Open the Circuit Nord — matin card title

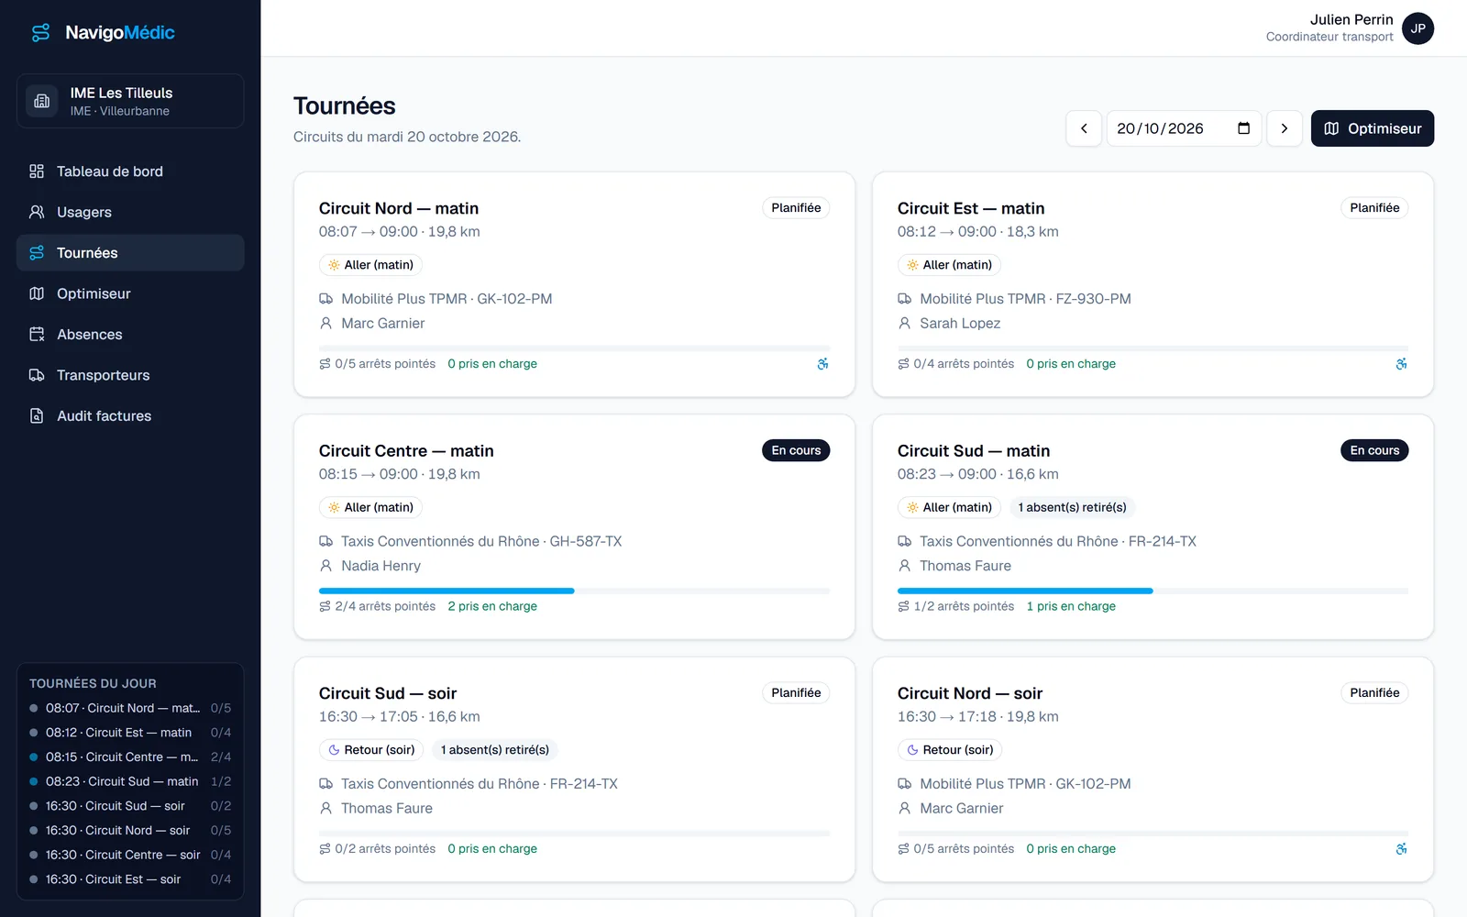(x=399, y=208)
